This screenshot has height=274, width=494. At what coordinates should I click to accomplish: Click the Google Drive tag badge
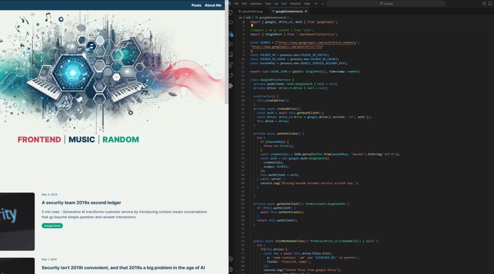click(52, 226)
